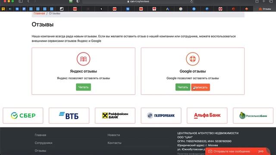Click the Отзывы breadcrumb item
This screenshot has height=155, width=276.
pos(55,13)
